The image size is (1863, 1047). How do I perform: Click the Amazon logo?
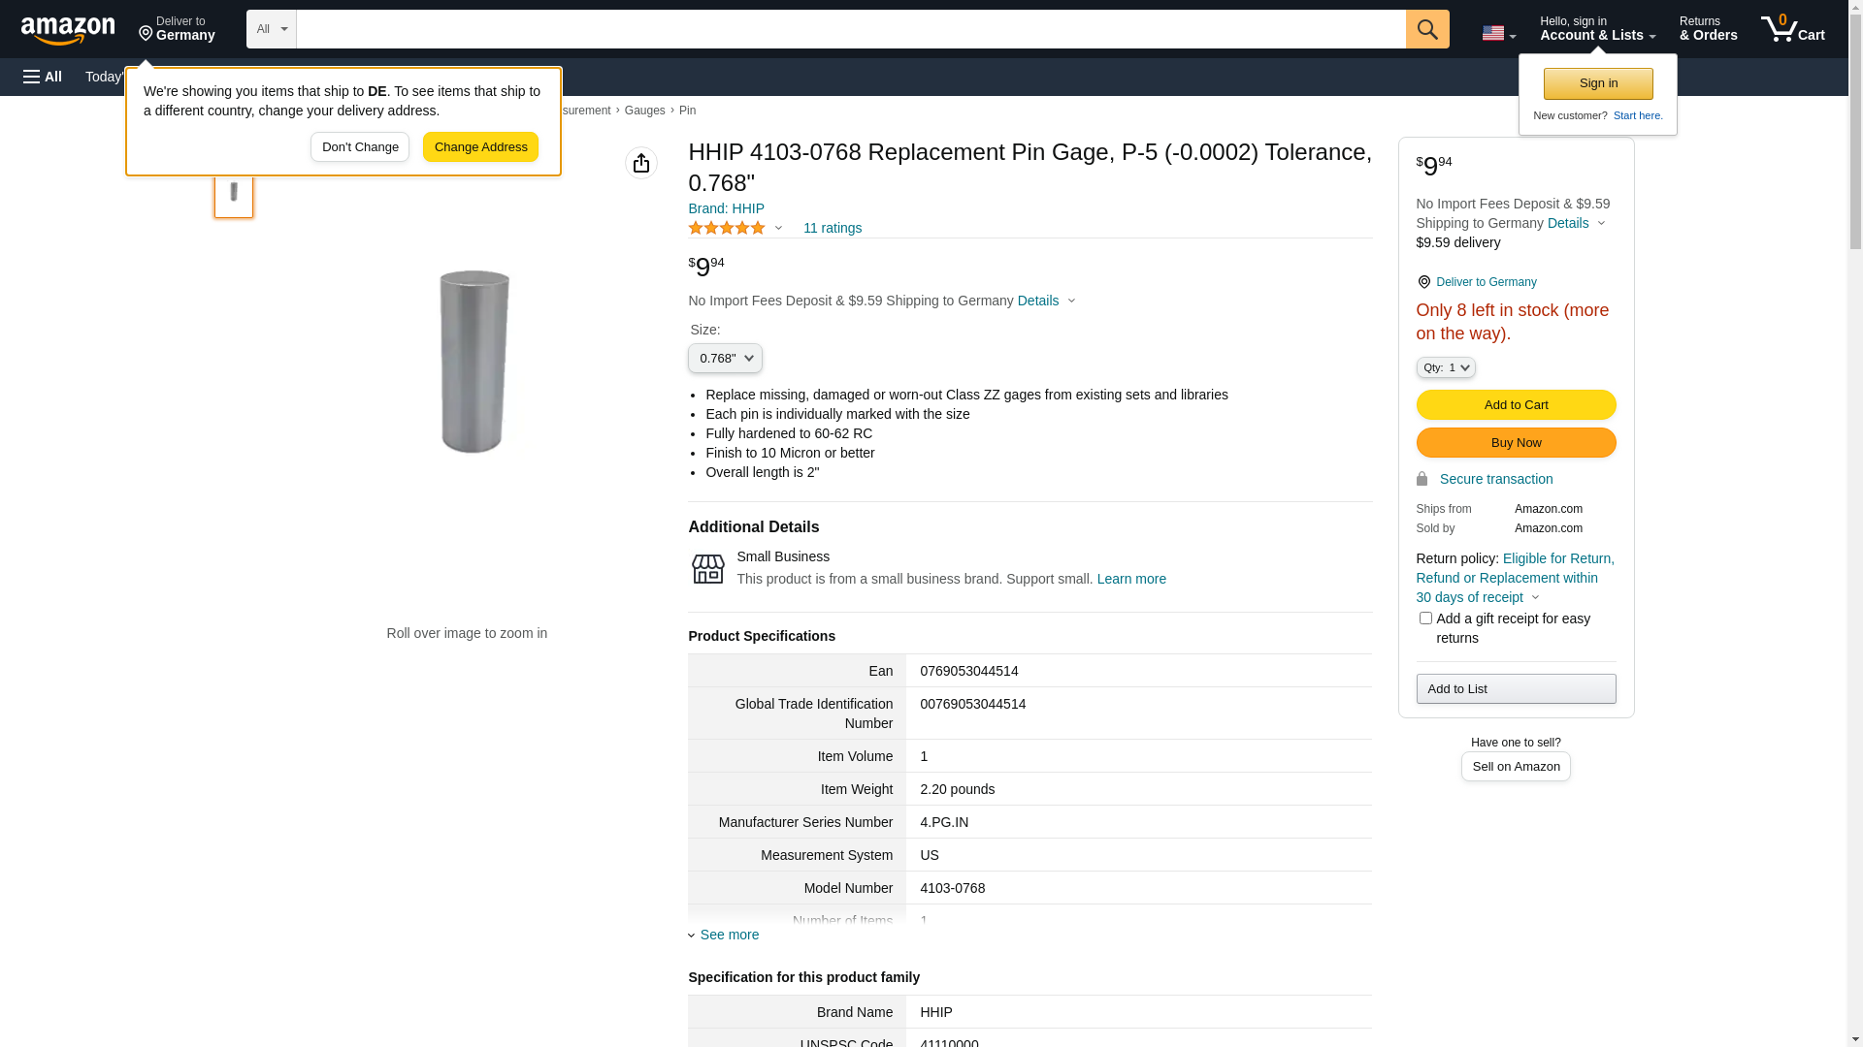[68, 30]
